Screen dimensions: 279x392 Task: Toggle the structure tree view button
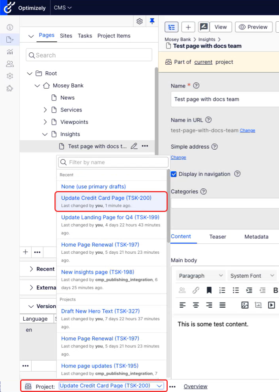(171, 27)
